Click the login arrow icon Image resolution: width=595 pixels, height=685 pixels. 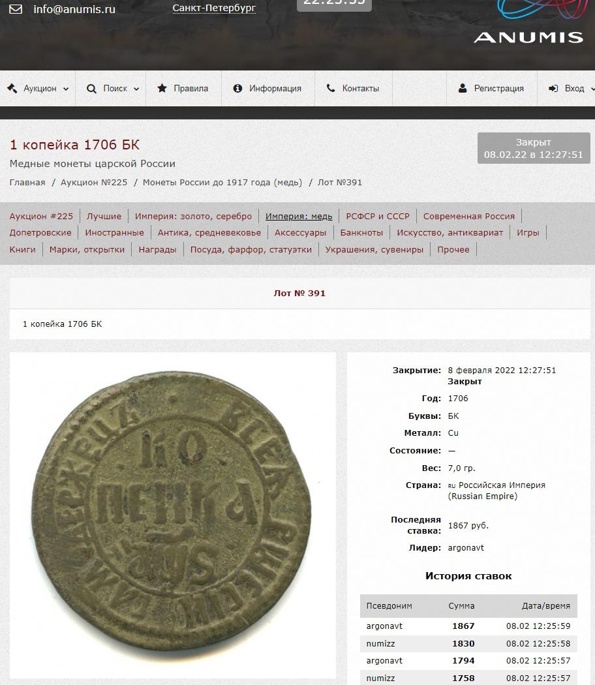click(x=553, y=88)
